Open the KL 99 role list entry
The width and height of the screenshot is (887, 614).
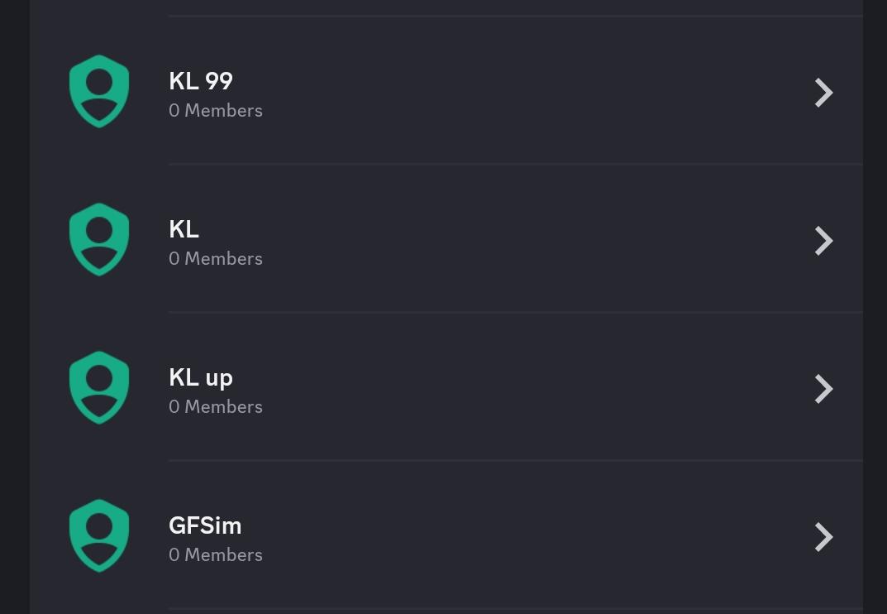point(446,91)
